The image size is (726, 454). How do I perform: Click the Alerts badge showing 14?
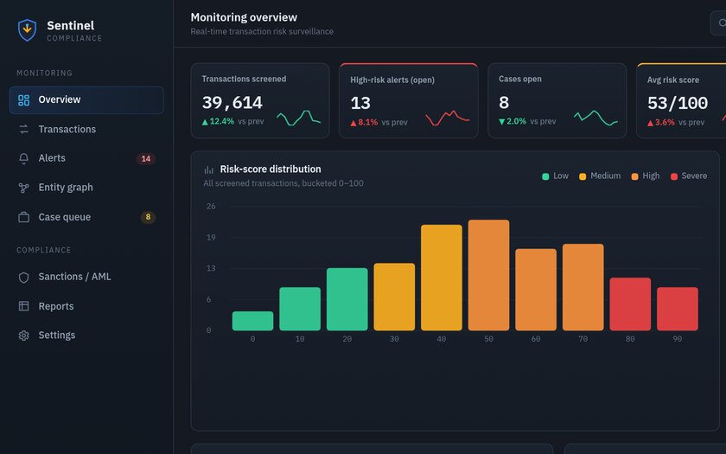pyautogui.click(x=146, y=159)
